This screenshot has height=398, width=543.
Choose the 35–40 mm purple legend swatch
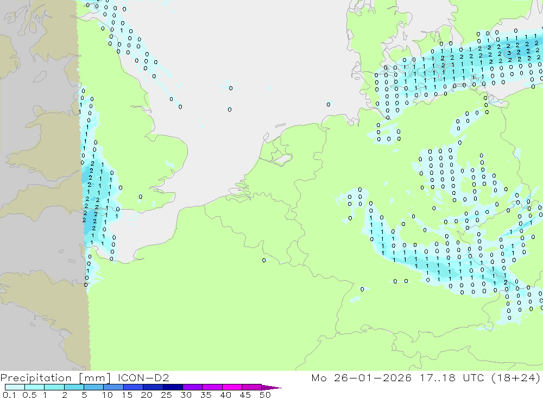tap(212, 387)
